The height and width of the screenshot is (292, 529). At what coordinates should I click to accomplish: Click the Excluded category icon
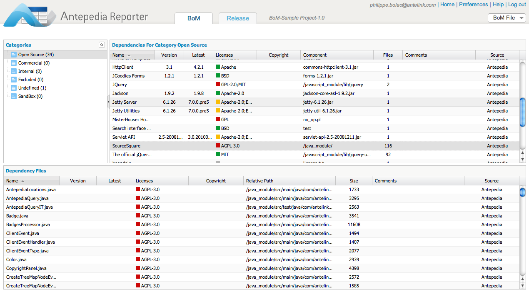14,80
